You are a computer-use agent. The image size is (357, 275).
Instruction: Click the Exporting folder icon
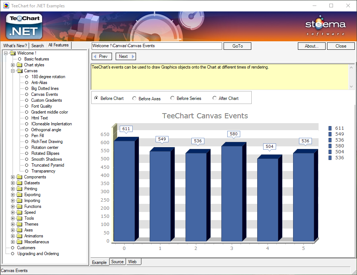(x=20, y=195)
